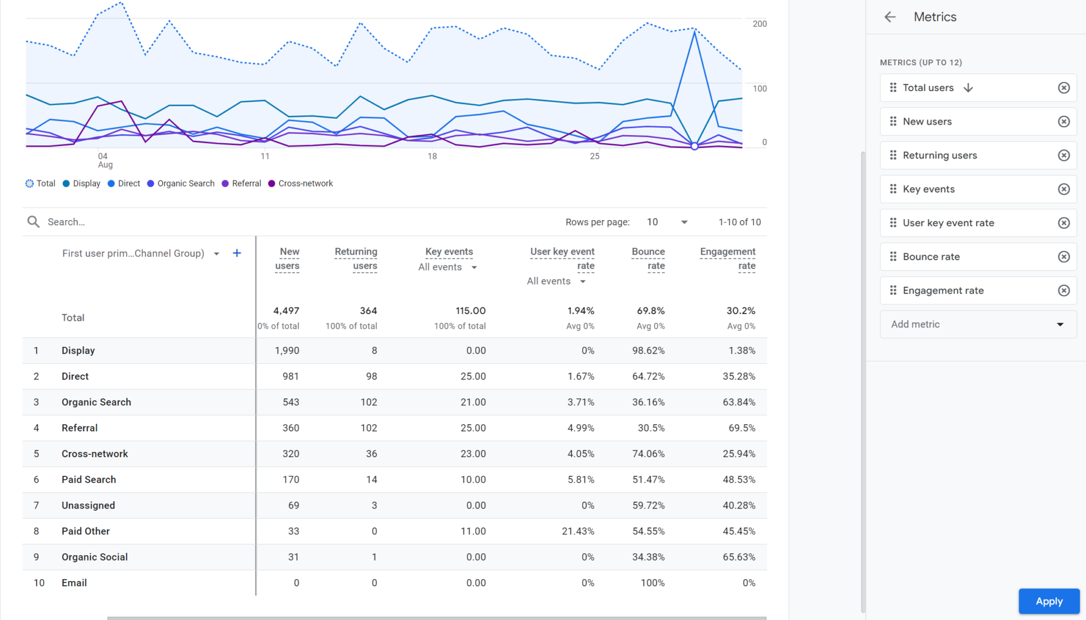Click the drag handle beside Returning users
This screenshot has height=620, width=1086.
(x=893, y=155)
